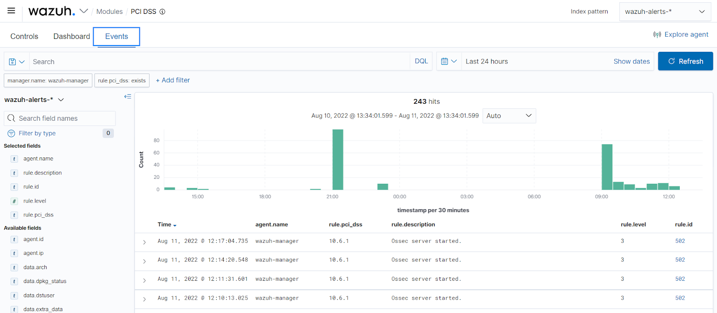Click the agent.id available field
The height and width of the screenshot is (313, 717).
[33, 240]
